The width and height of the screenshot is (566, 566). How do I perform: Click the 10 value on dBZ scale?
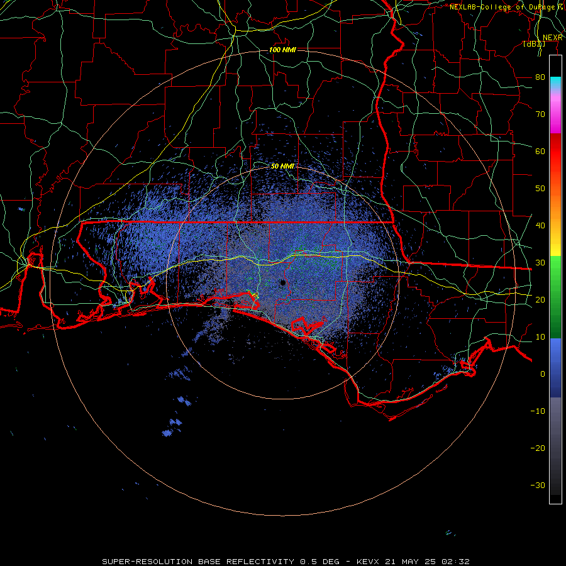coord(540,337)
